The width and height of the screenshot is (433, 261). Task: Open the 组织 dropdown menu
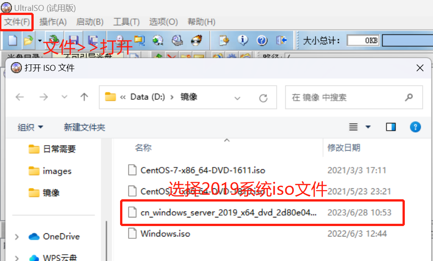pyautogui.click(x=30, y=128)
